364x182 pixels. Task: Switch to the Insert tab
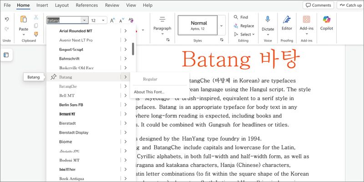(x=42, y=5)
